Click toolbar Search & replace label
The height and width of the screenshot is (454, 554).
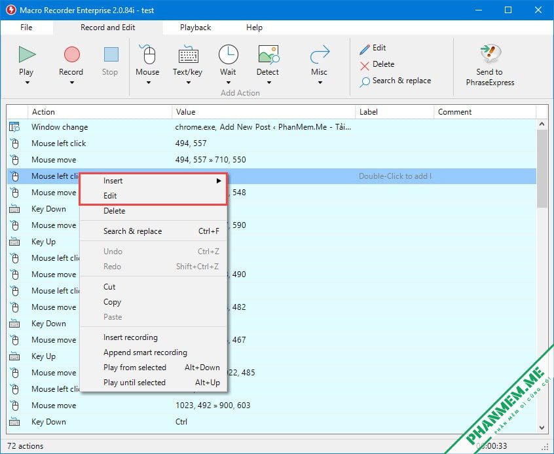tap(401, 81)
